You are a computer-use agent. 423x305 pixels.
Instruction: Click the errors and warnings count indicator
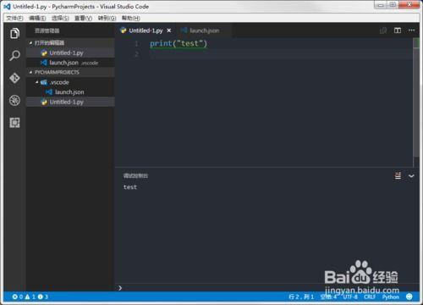(x=30, y=297)
